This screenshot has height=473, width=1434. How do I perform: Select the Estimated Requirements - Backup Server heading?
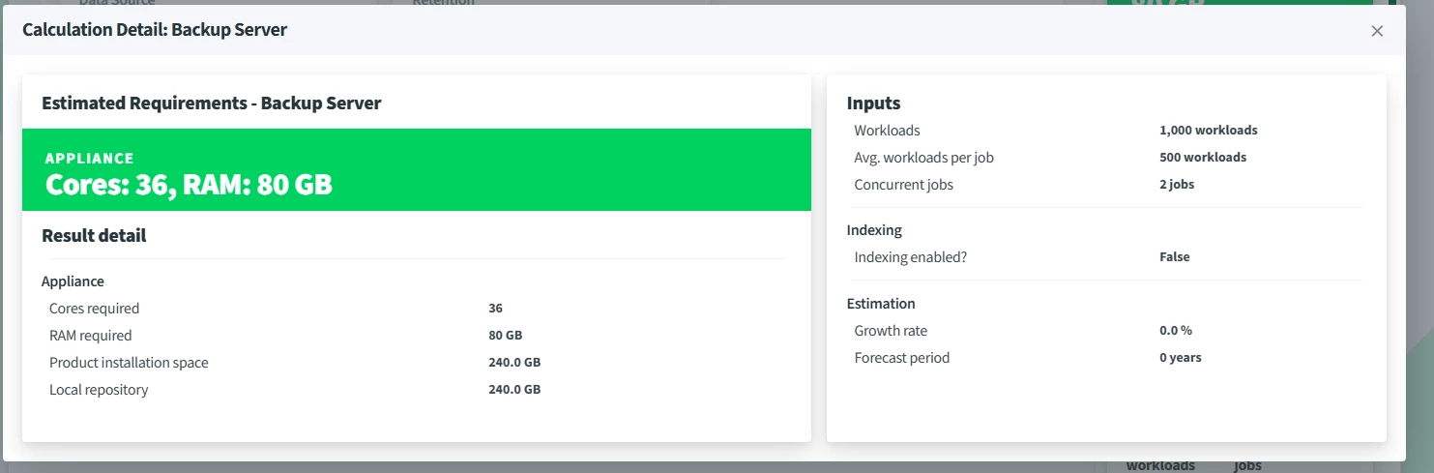click(212, 103)
